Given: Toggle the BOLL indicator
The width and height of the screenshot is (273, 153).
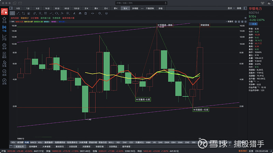Looking at the screenshot, I should (111, 142).
